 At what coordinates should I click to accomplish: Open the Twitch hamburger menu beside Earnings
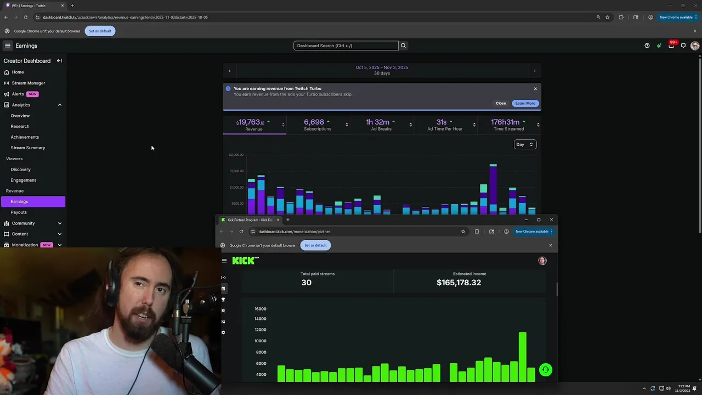tap(8, 46)
